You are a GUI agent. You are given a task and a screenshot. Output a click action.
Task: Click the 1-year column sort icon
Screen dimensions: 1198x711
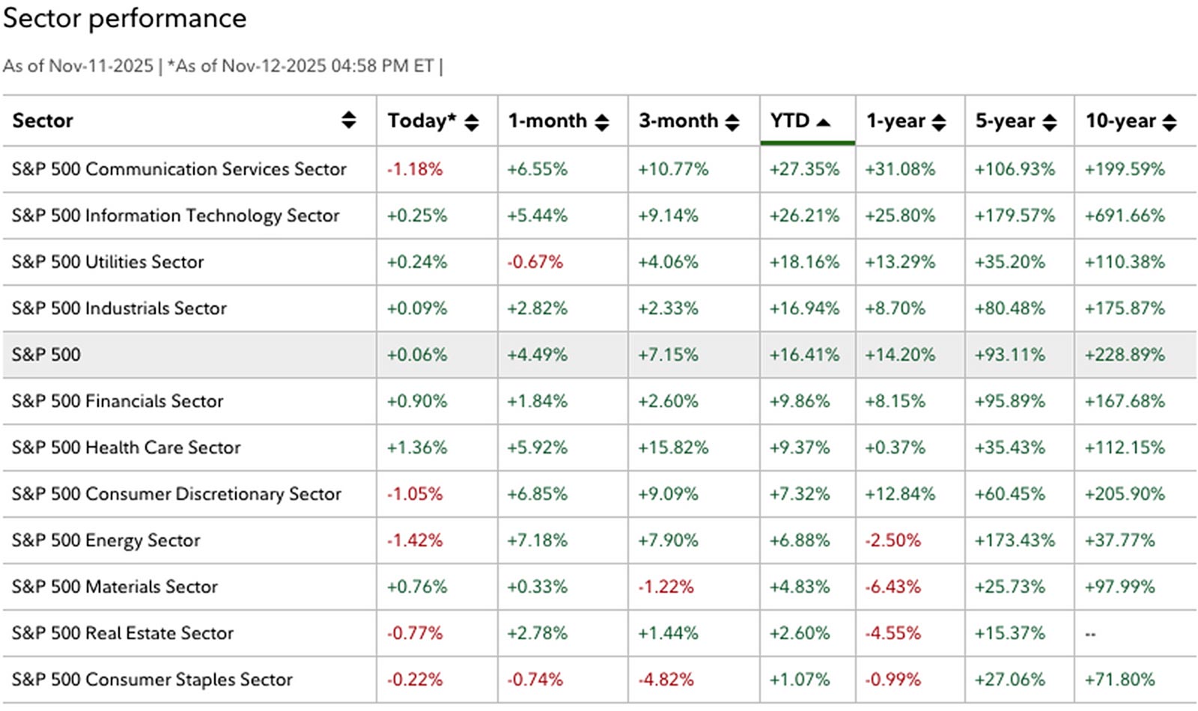[939, 120]
